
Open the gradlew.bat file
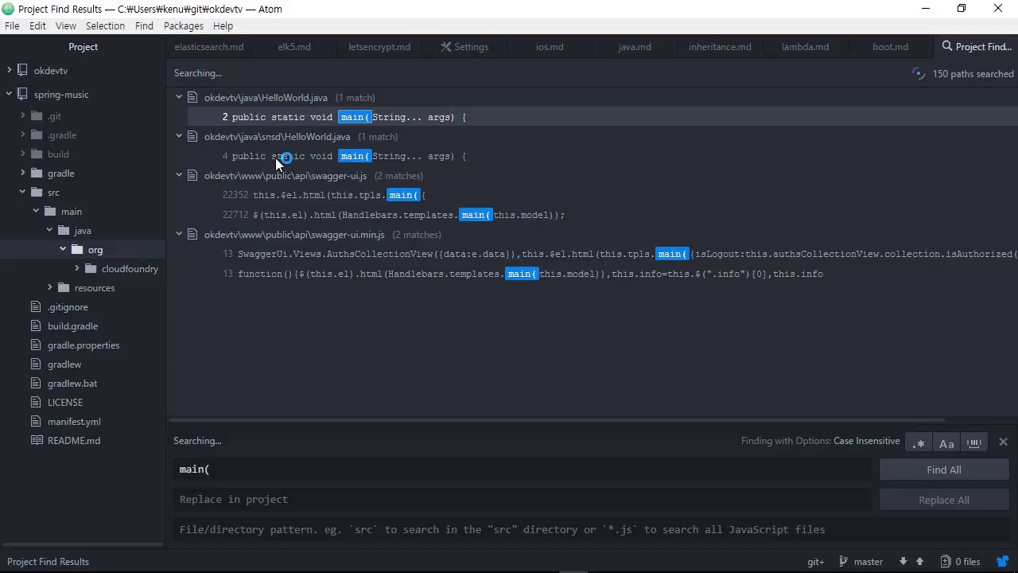(72, 384)
